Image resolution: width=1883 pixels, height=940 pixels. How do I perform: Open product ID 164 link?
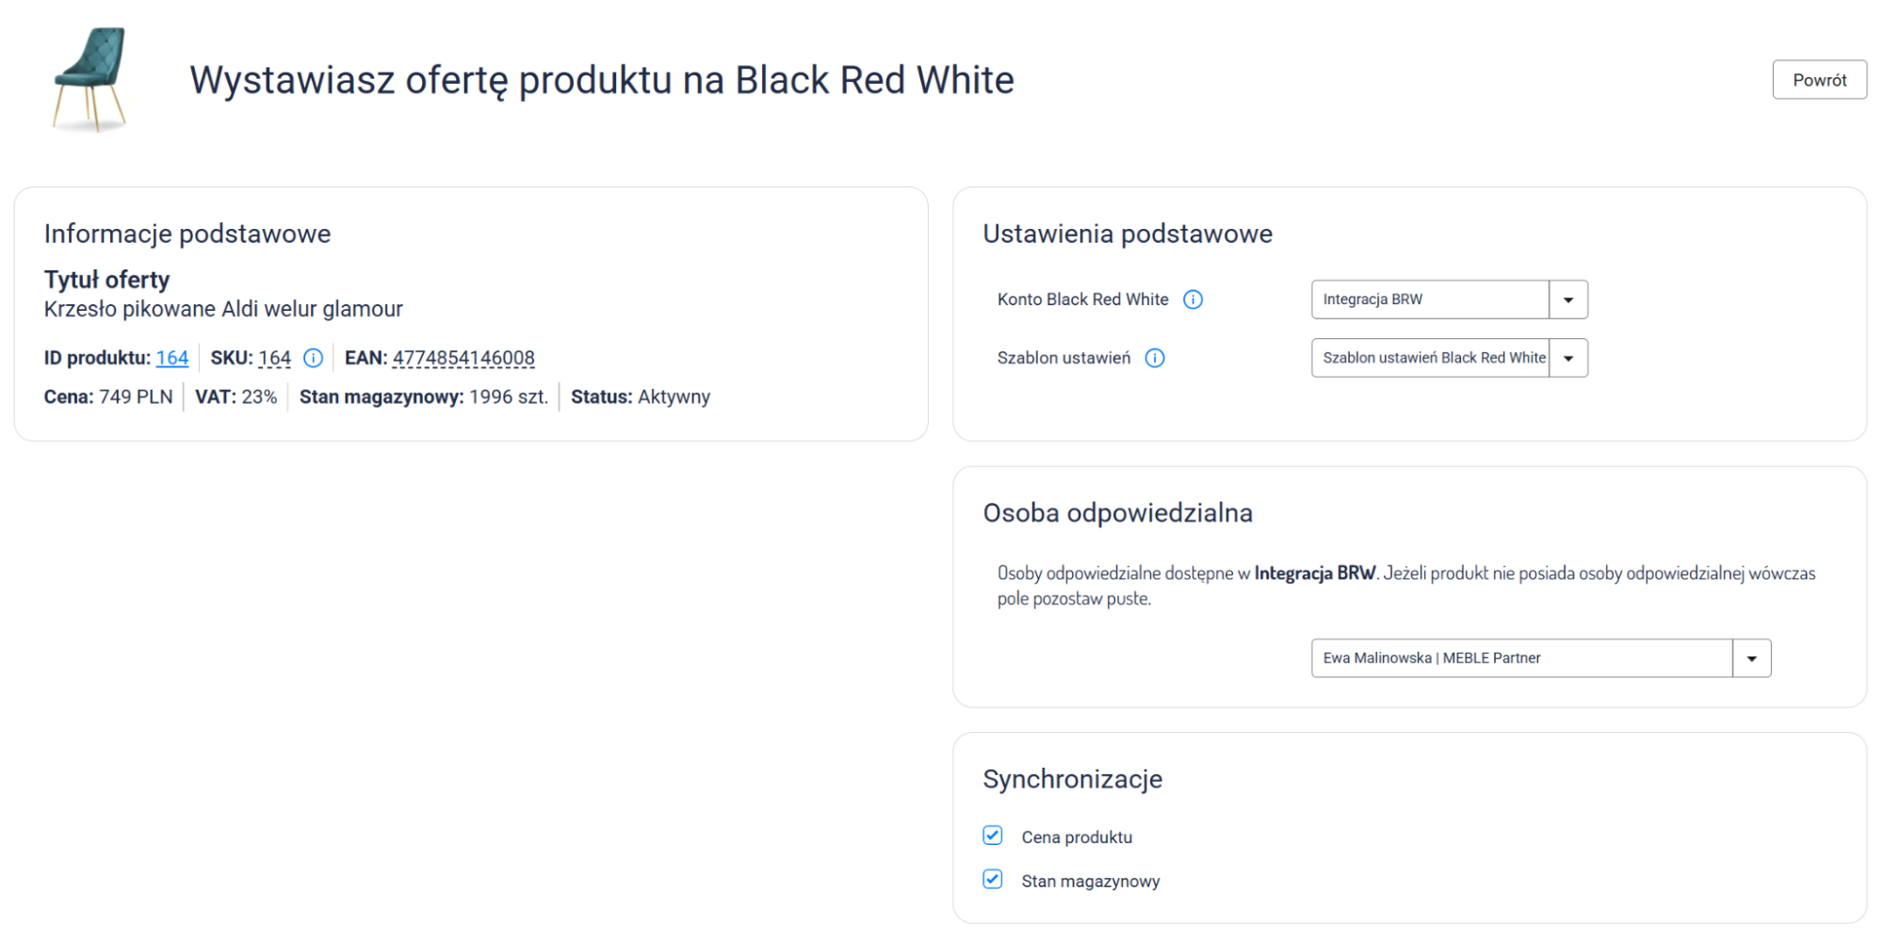point(172,358)
